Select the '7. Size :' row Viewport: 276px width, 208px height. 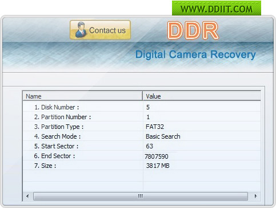pos(142,166)
